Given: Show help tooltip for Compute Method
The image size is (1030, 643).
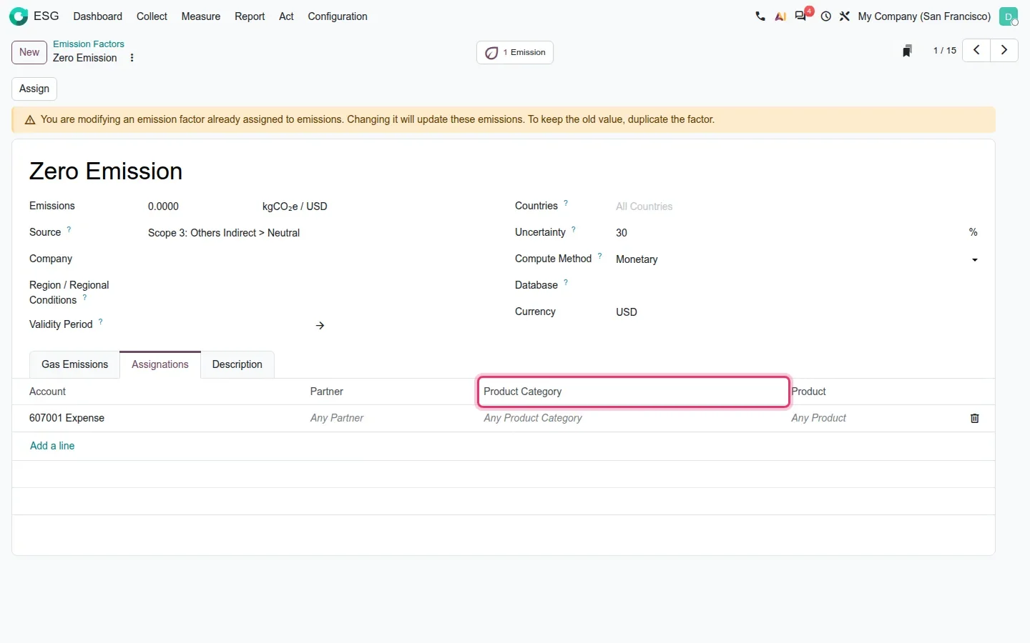Looking at the screenshot, I should click(599, 256).
